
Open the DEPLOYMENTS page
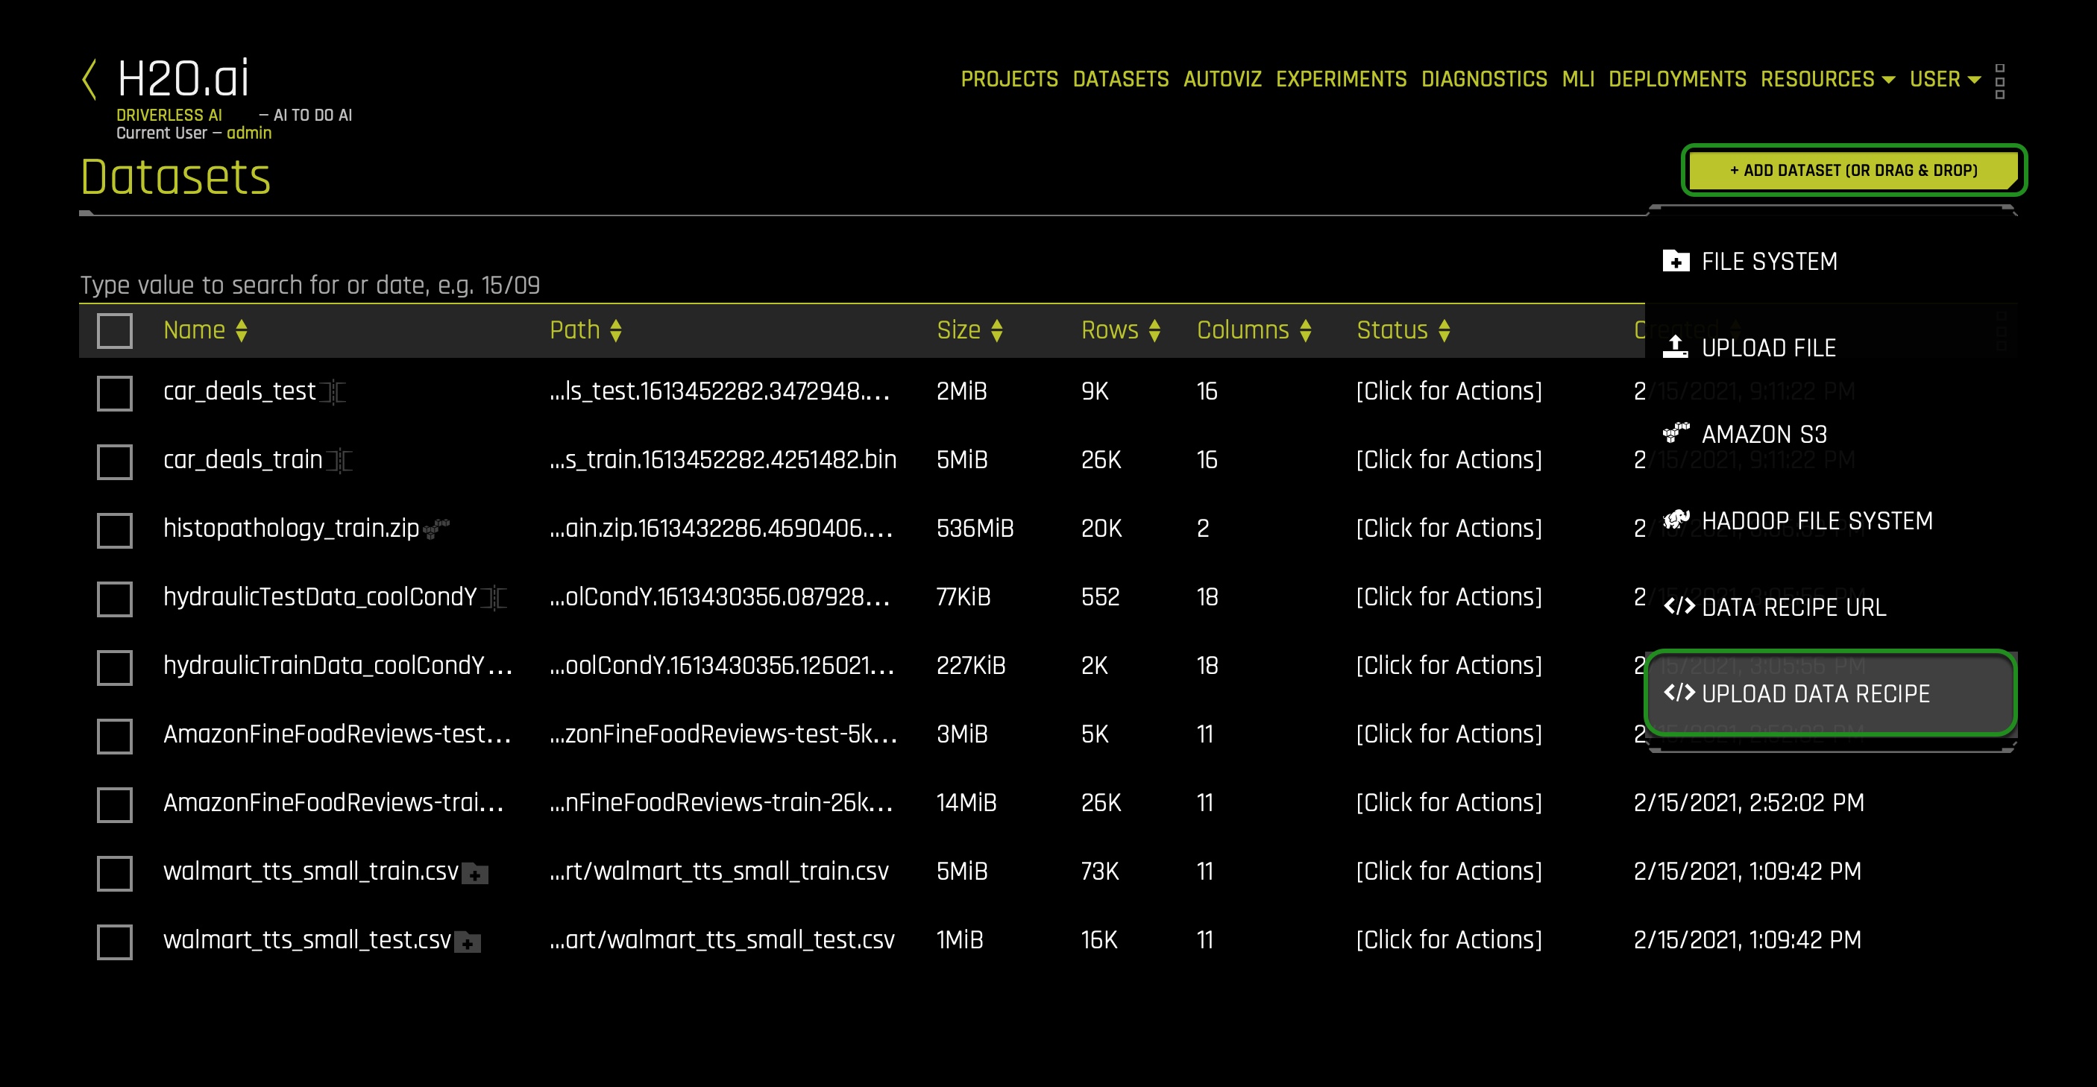point(1677,79)
